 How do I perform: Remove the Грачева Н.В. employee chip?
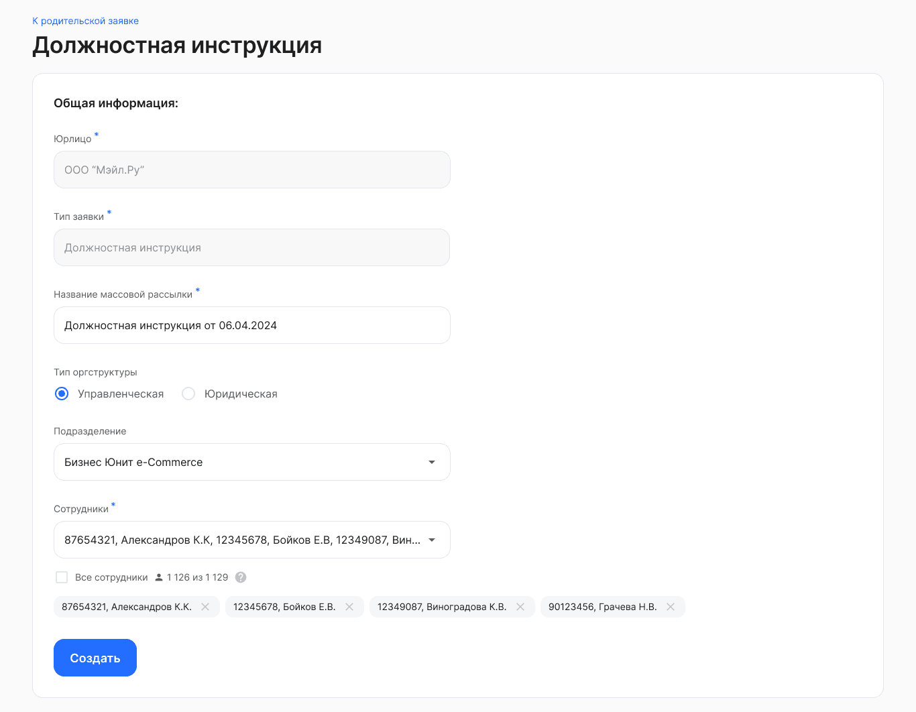coord(671,607)
